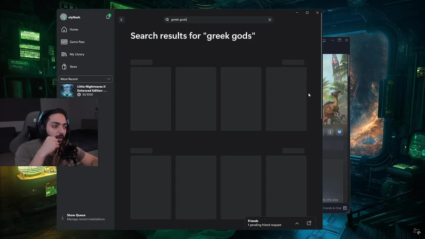Click 1 pending friend request text
The height and width of the screenshot is (239, 425).
pyautogui.click(x=264, y=225)
